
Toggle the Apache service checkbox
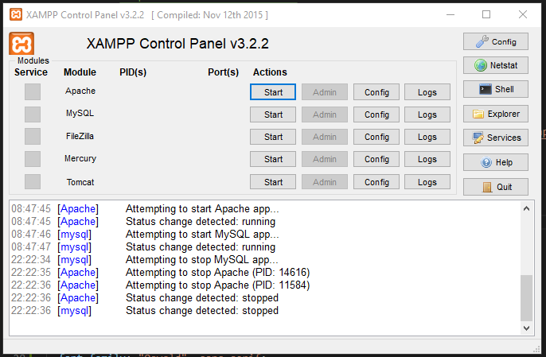pos(33,91)
